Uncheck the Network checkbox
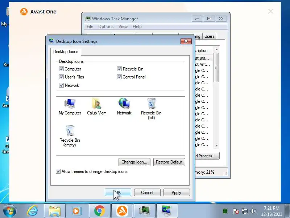Screen dimensions: 290x218 [61, 85]
